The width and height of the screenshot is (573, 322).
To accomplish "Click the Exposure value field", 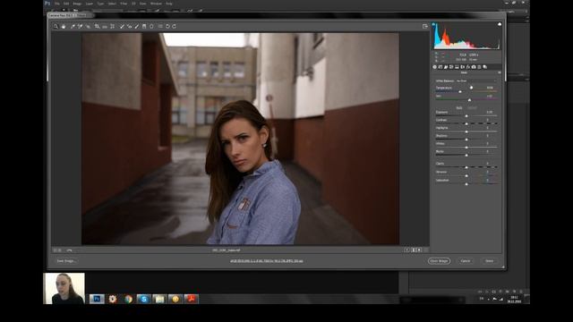I will click(490, 112).
